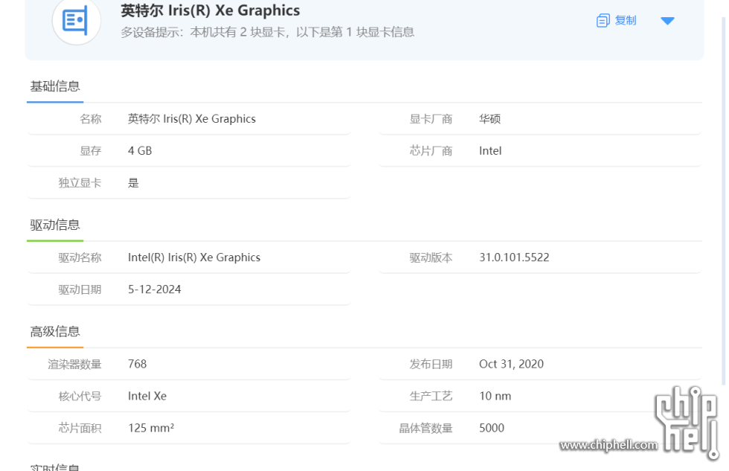Screen dimensions: 729x471
Task: Click the 驱动版本 label
Action: tap(431, 257)
